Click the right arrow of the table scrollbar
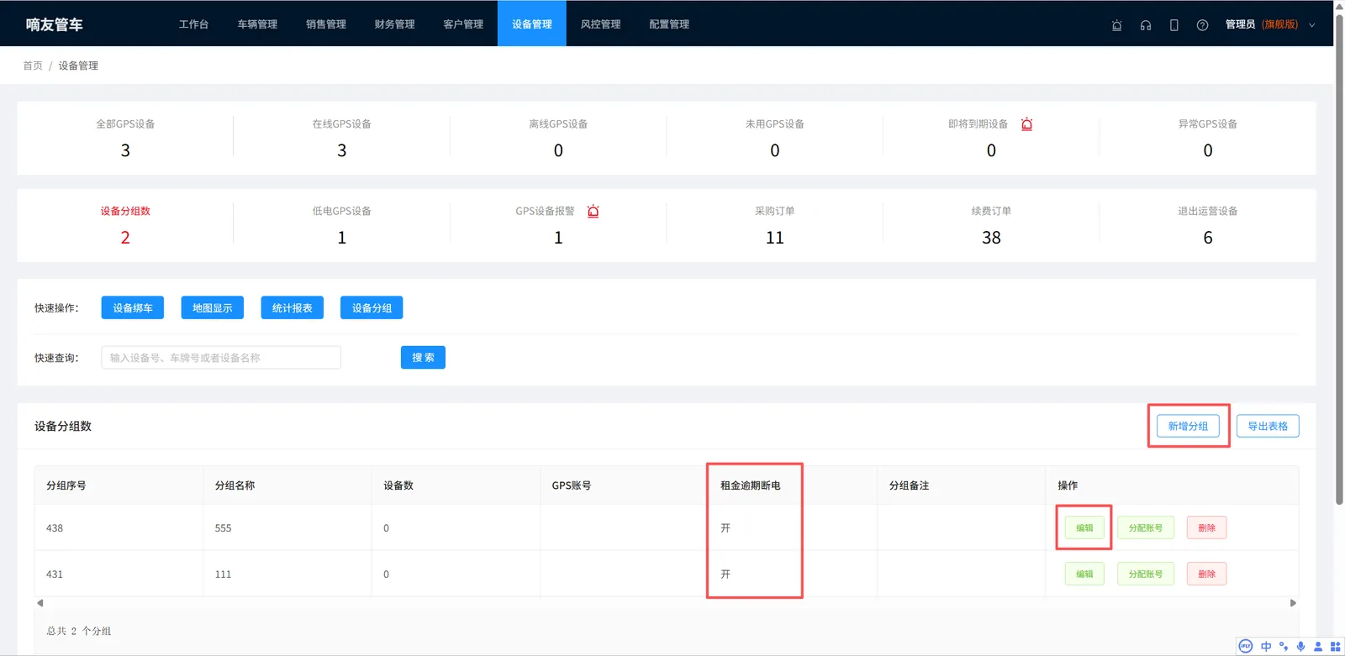1345x656 pixels. (1293, 603)
